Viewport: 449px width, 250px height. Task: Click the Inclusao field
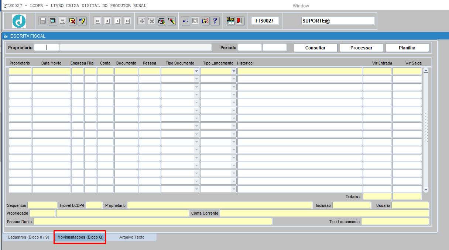352,205
